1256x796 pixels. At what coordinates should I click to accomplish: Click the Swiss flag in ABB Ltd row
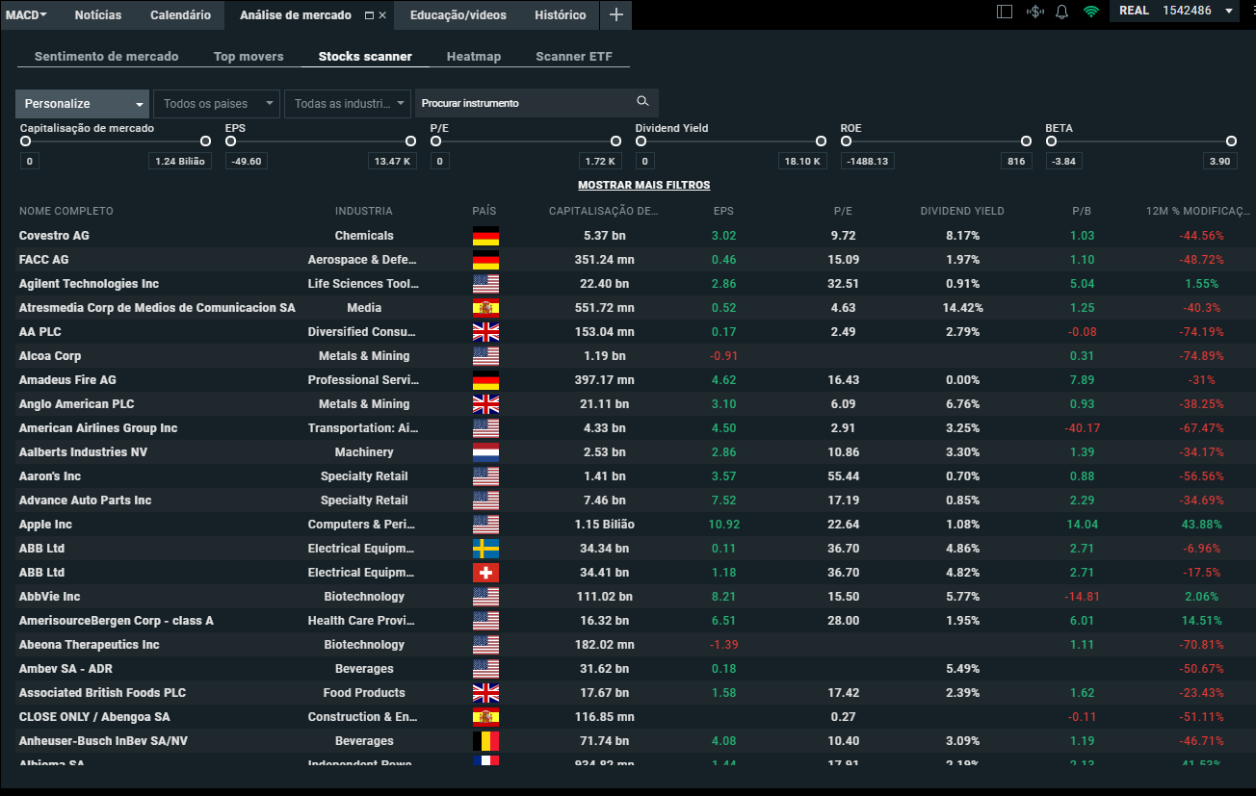point(485,573)
